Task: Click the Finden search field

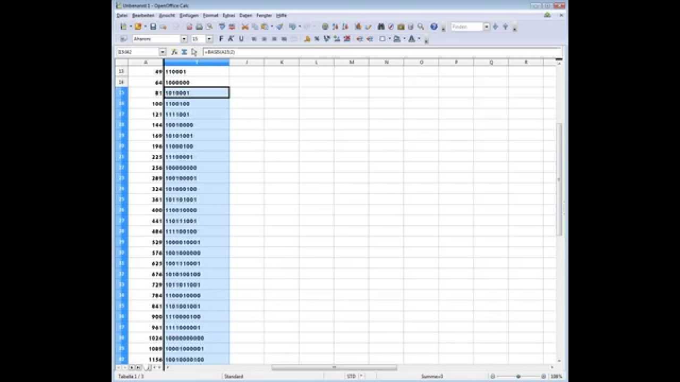Action: pyautogui.click(x=467, y=27)
